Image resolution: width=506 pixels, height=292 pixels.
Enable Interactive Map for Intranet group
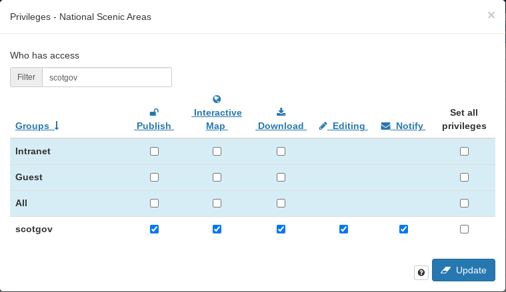point(217,151)
